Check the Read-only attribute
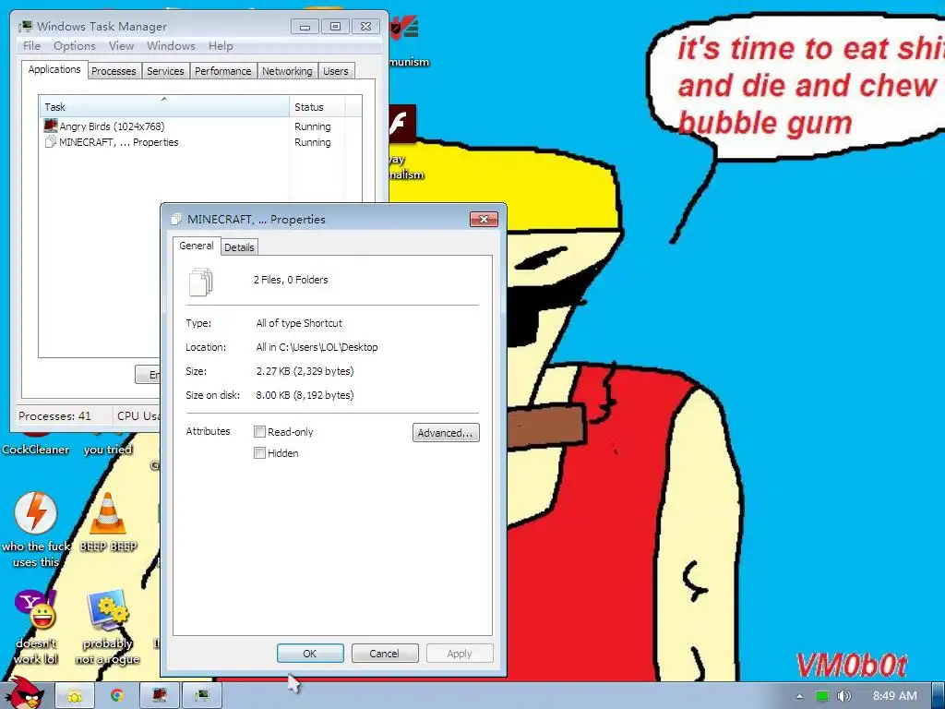Viewport: 945px width, 709px height. pos(259,432)
